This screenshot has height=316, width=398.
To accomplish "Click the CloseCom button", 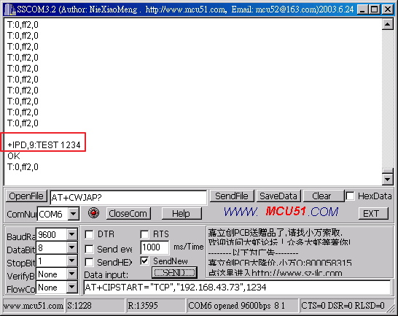I will pos(128,214).
